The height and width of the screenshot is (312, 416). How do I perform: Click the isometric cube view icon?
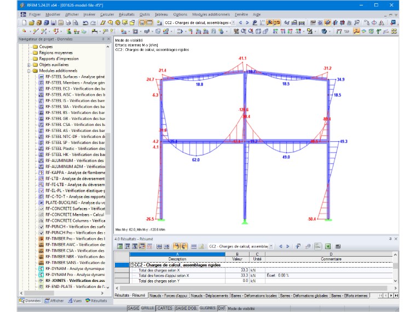pos(258,31)
